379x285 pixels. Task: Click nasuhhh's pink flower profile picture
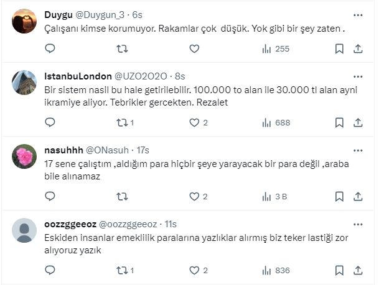coord(24,157)
